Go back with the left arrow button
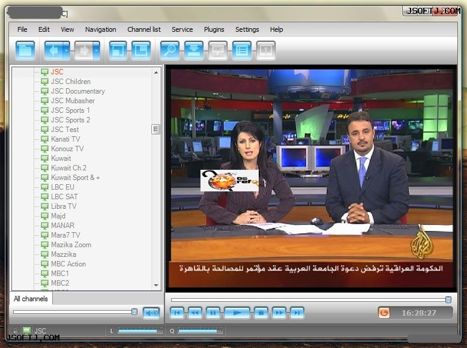 53,50
